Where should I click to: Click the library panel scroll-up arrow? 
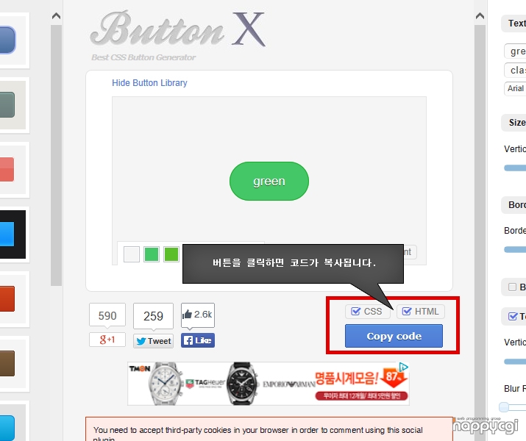(57, 15)
